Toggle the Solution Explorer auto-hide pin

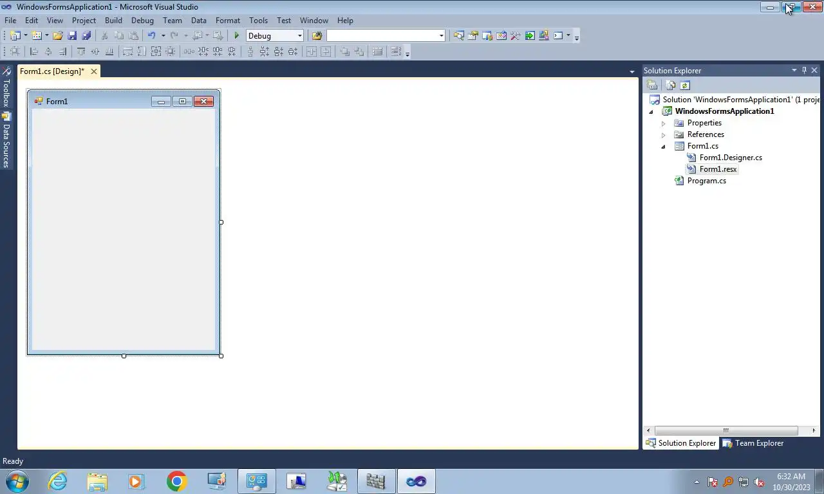[x=804, y=70]
